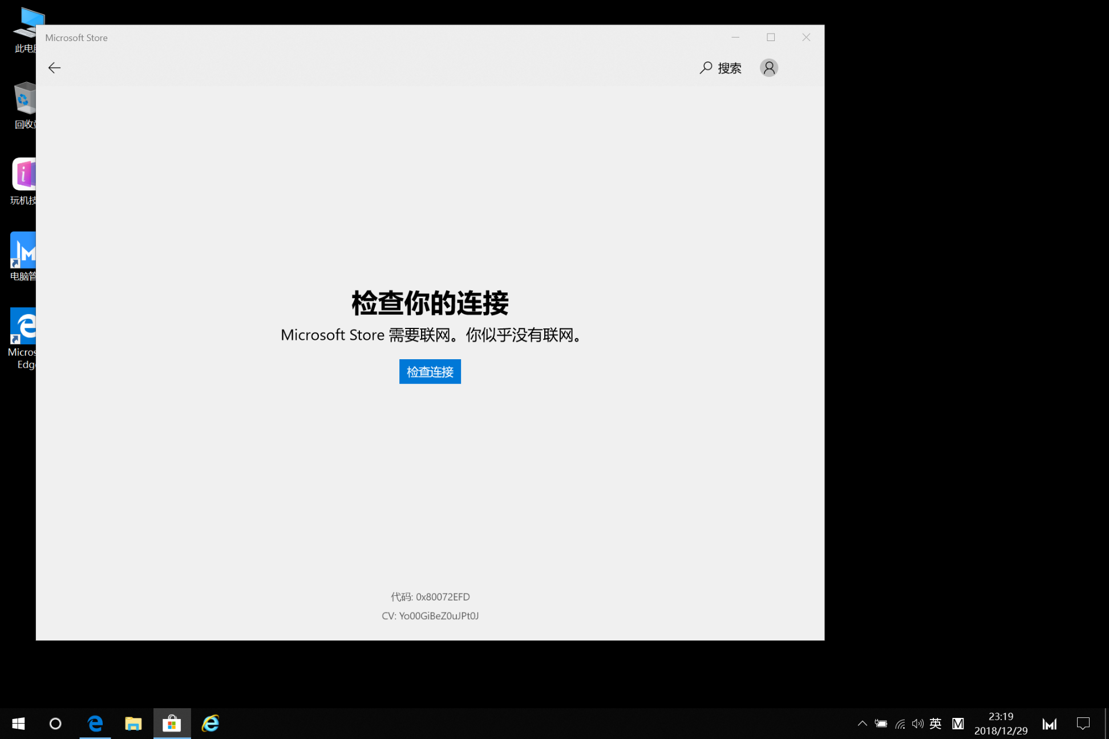The width and height of the screenshot is (1109, 739).
Task: Click the M input method tray icon
Action: [958, 724]
